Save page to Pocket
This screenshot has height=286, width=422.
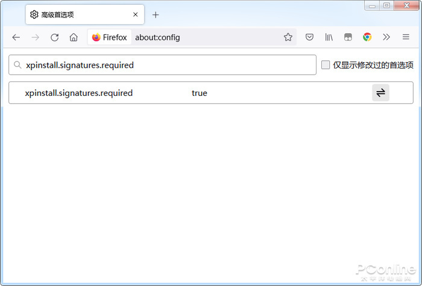tap(309, 37)
